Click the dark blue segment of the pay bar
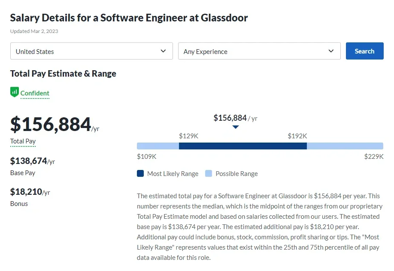The height and width of the screenshot is (271, 394). pos(242,146)
